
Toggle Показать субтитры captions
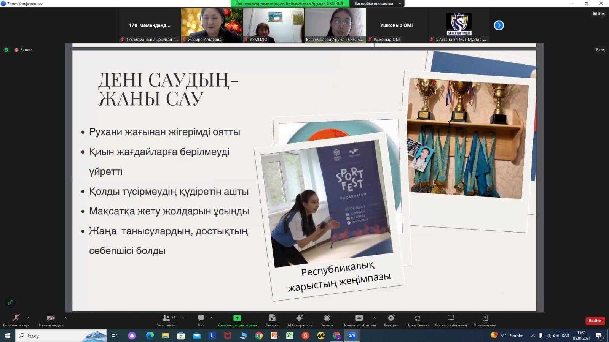click(359, 320)
